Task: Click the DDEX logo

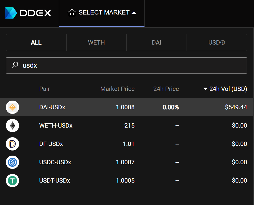Action: pos(28,13)
